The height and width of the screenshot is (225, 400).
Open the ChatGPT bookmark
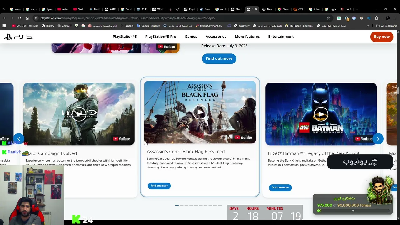tap(64, 26)
